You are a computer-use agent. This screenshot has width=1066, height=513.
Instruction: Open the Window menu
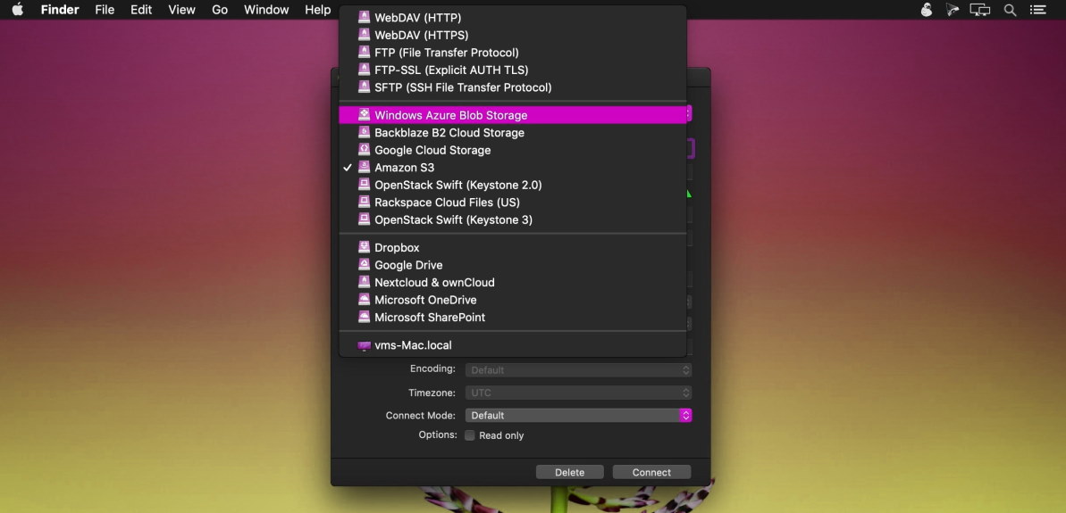coord(266,10)
